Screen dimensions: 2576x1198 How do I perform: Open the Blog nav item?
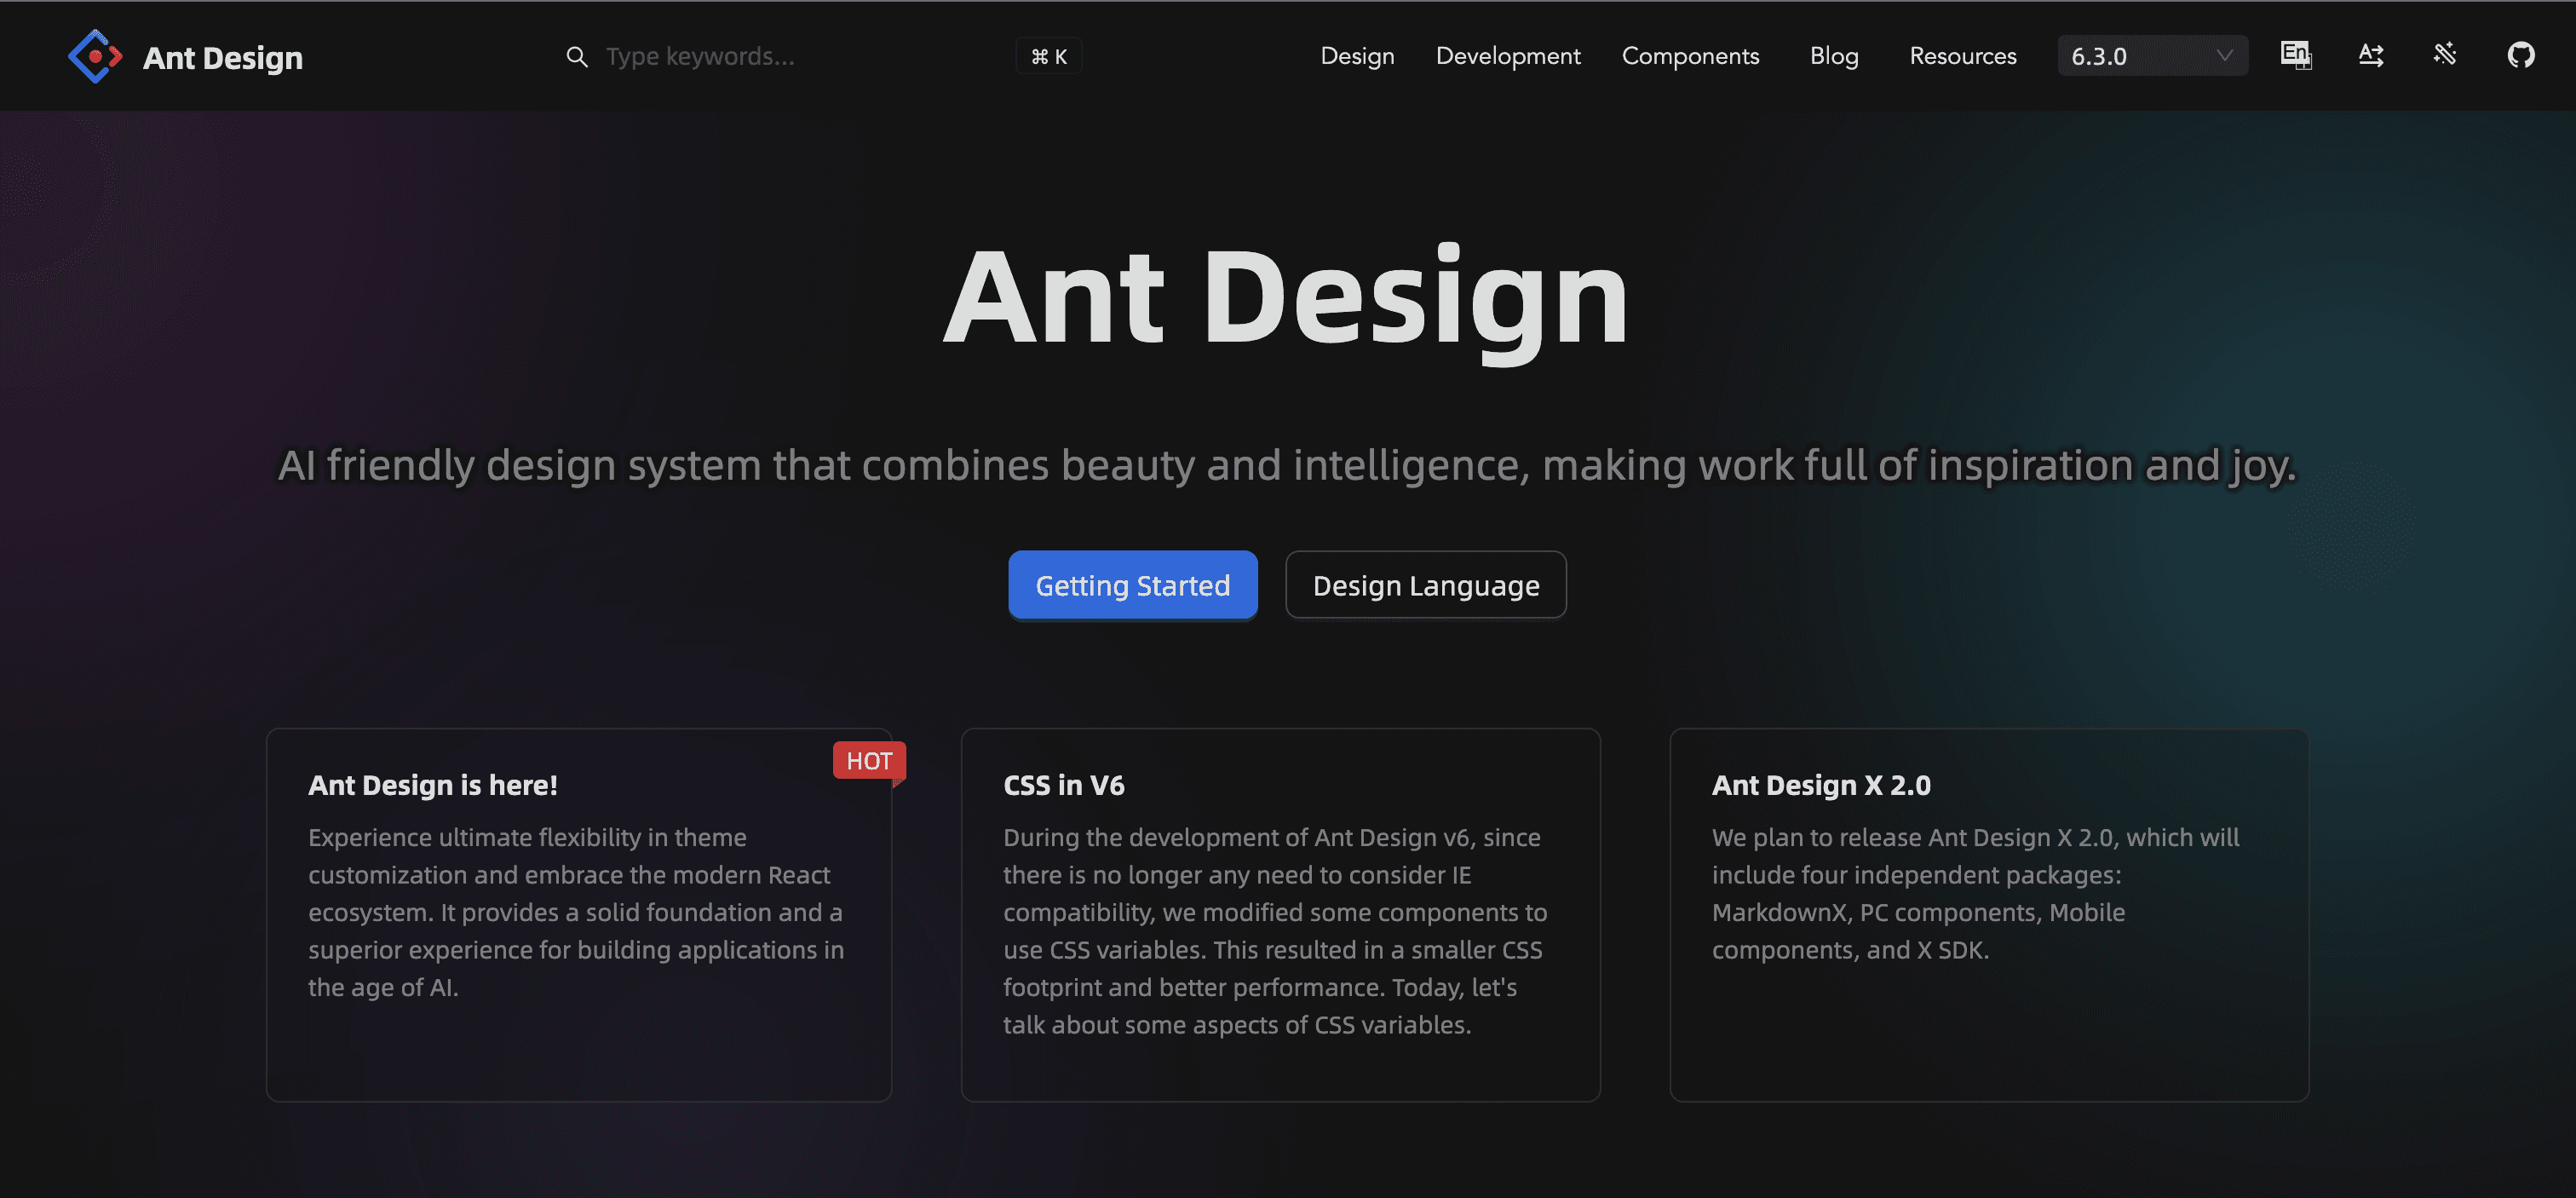(1833, 56)
